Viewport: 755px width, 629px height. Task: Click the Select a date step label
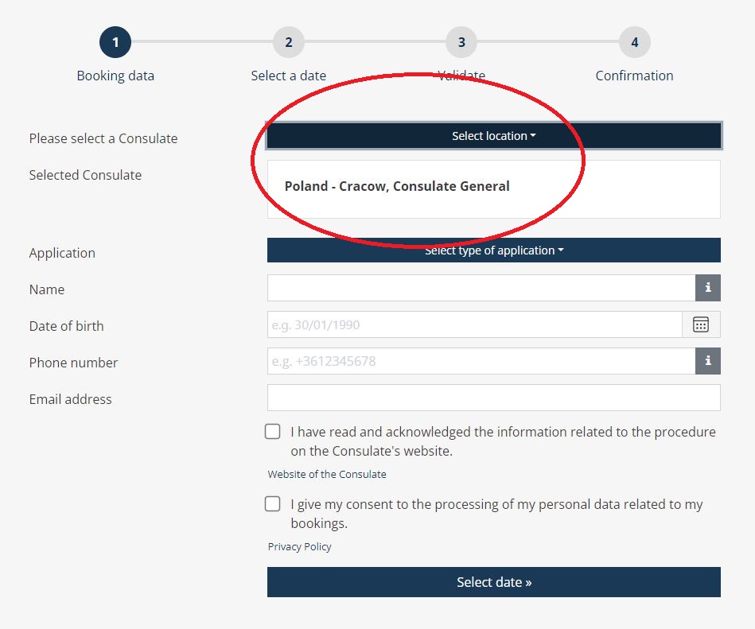[x=289, y=76]
